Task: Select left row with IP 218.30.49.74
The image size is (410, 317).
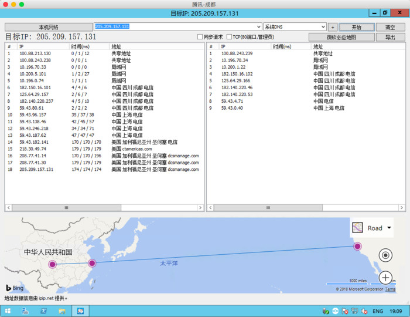Action: coord(104,149)
